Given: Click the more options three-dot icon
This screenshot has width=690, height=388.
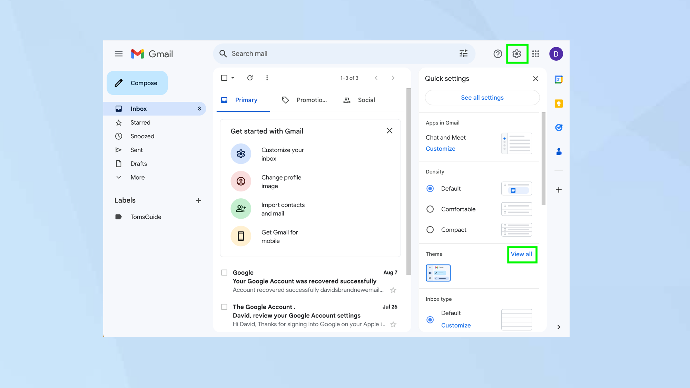Looking at the screenshot, I should tap(267, 78).
